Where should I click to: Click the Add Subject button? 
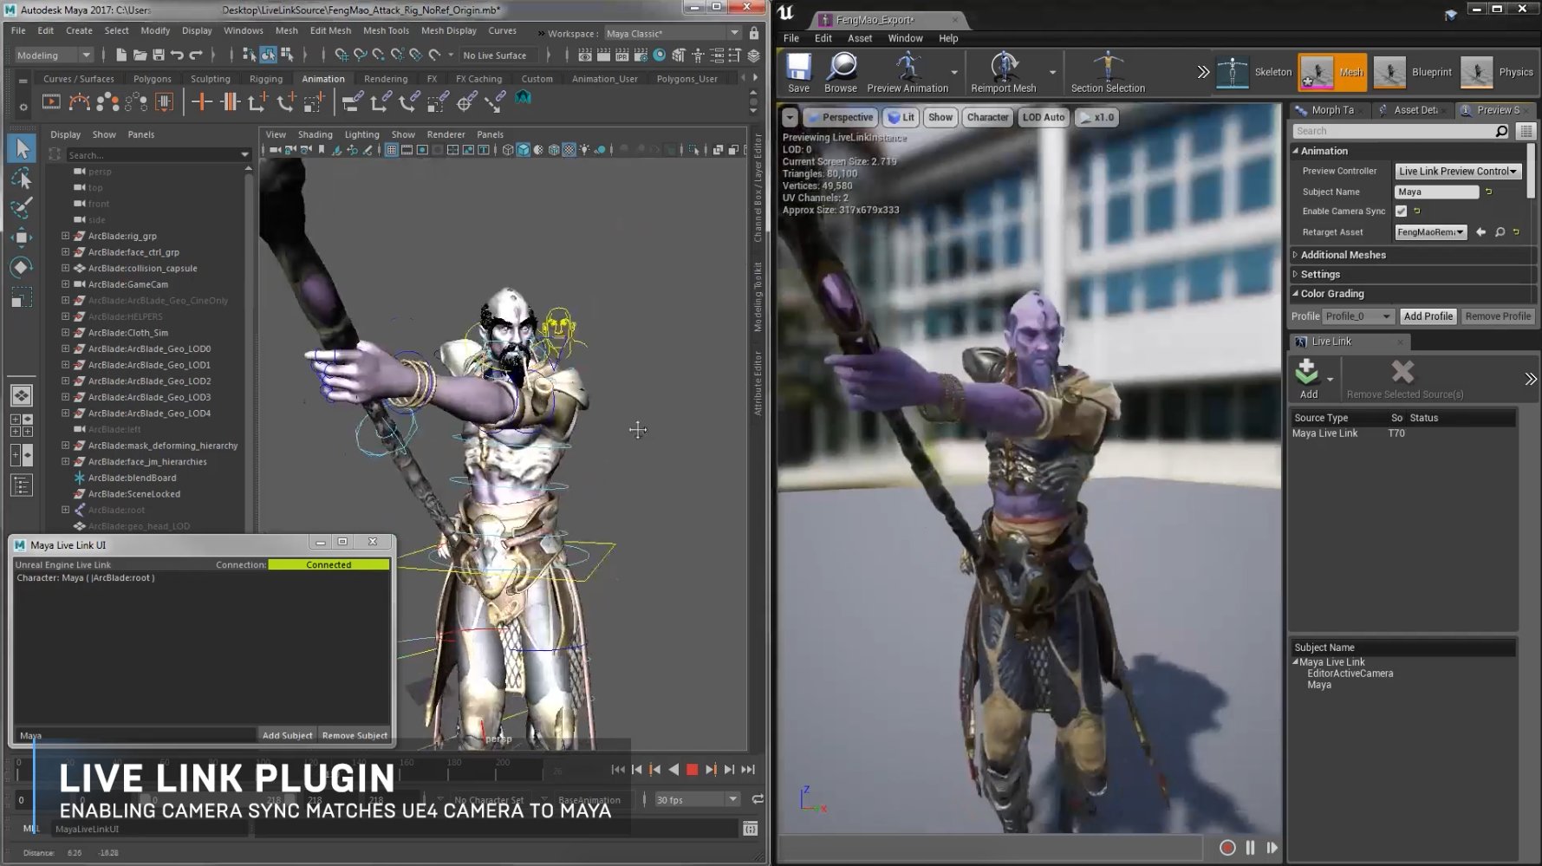287,735
